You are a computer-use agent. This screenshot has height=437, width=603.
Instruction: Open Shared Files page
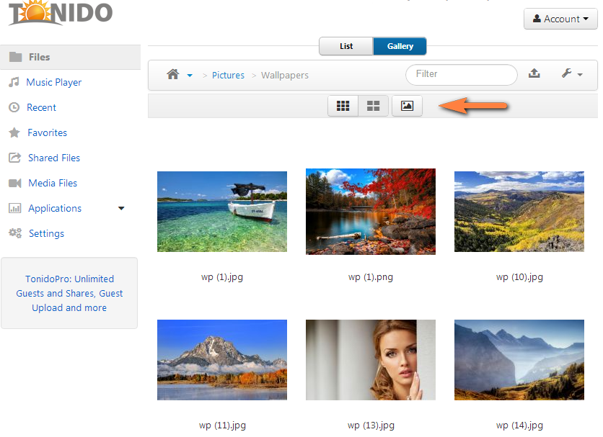point(54,158)
